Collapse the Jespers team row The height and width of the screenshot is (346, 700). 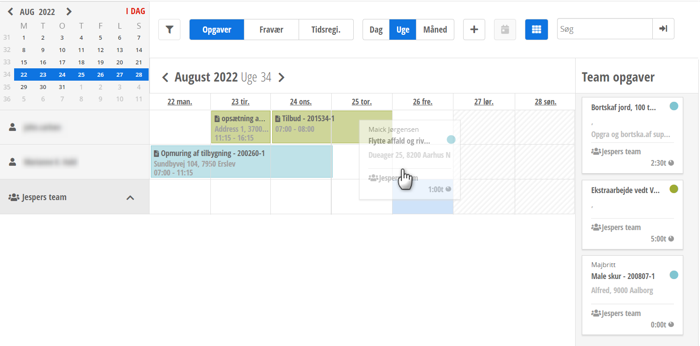click(130, 197)
